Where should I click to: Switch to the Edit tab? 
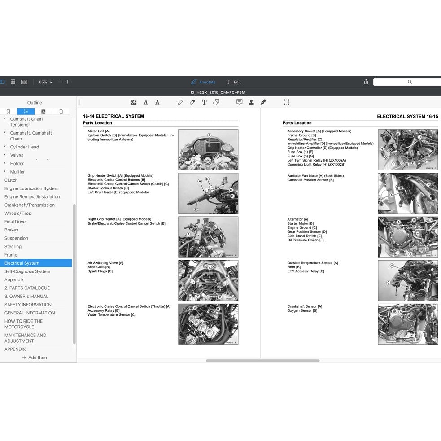(234, 82)
